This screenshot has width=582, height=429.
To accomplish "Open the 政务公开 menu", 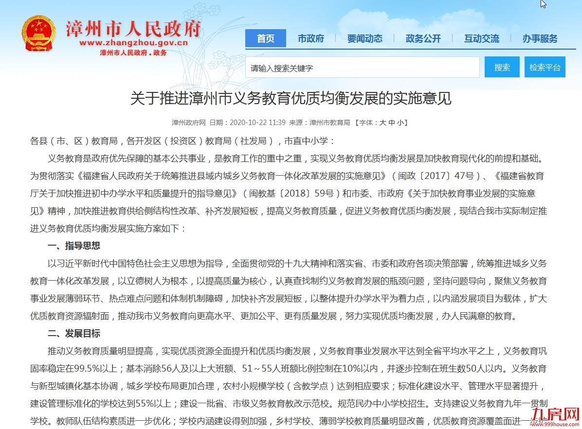I will point(423,38).
